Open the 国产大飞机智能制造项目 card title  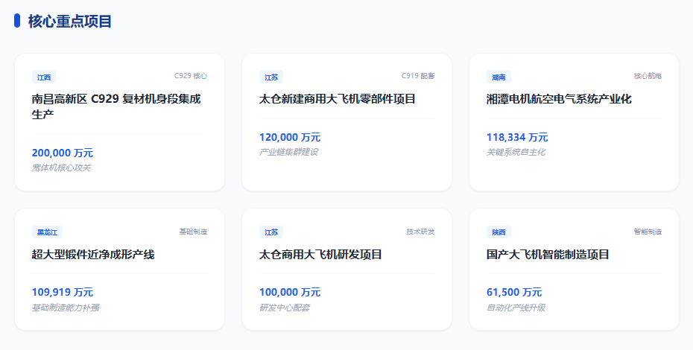tap(548, 255)
